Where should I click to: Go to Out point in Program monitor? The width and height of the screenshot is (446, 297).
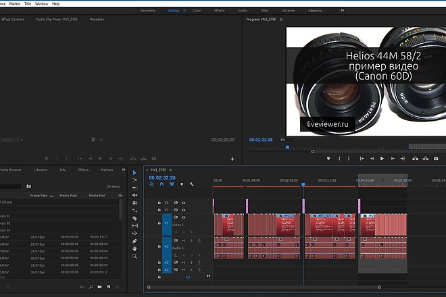(x=403, y=159)
